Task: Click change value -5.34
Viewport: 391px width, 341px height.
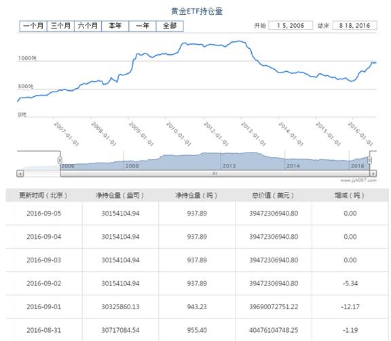Action: (350, 283)
